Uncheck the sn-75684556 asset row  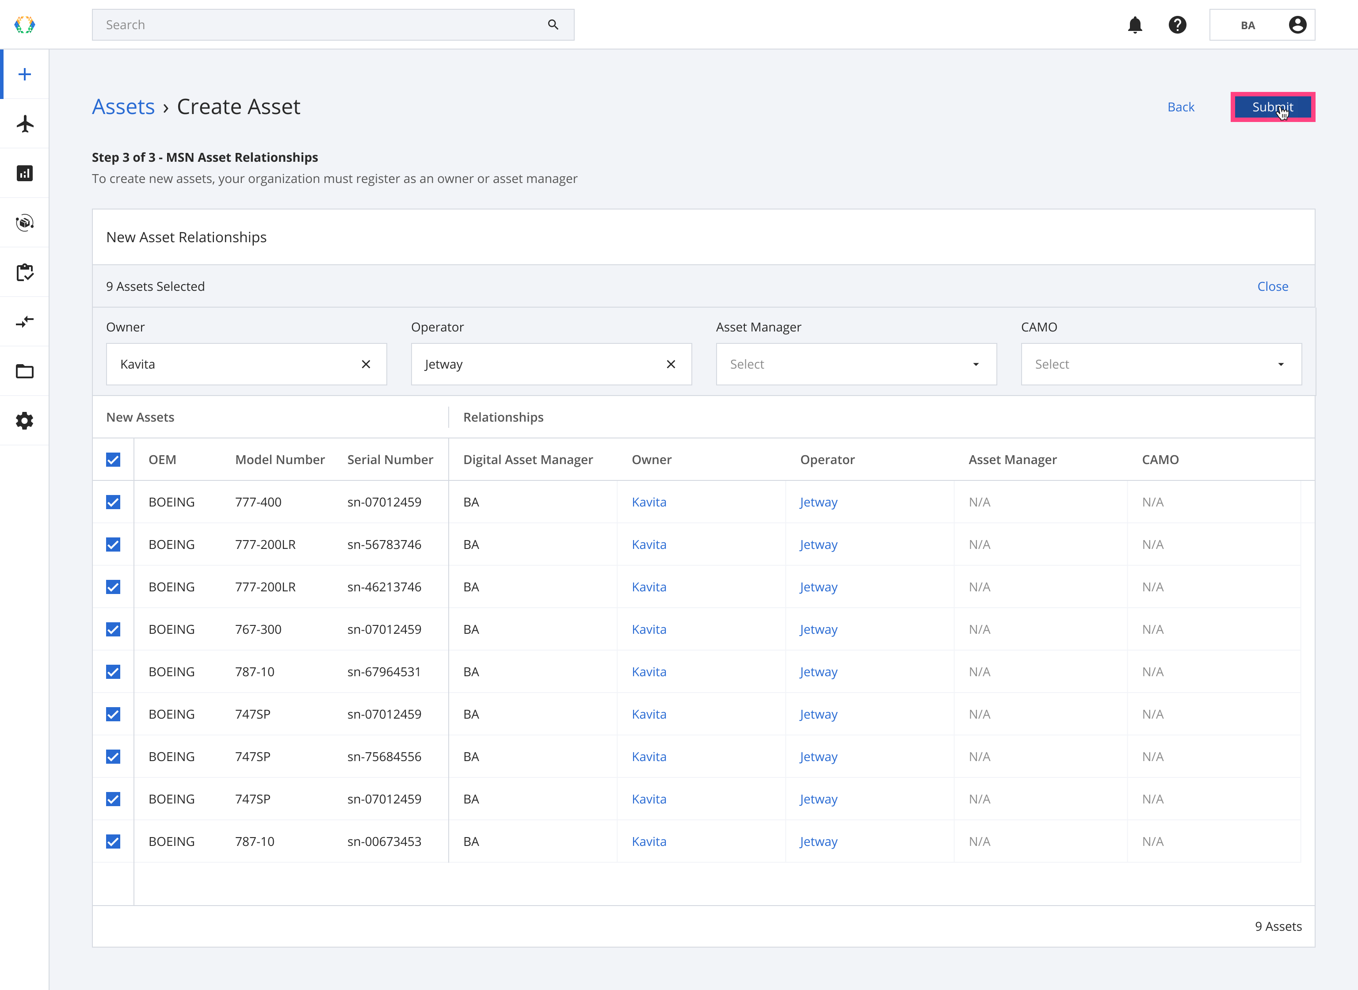point(113,757)
